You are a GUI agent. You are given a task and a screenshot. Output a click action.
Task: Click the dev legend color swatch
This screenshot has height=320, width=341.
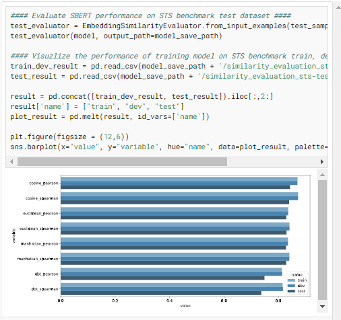point(291,286)
